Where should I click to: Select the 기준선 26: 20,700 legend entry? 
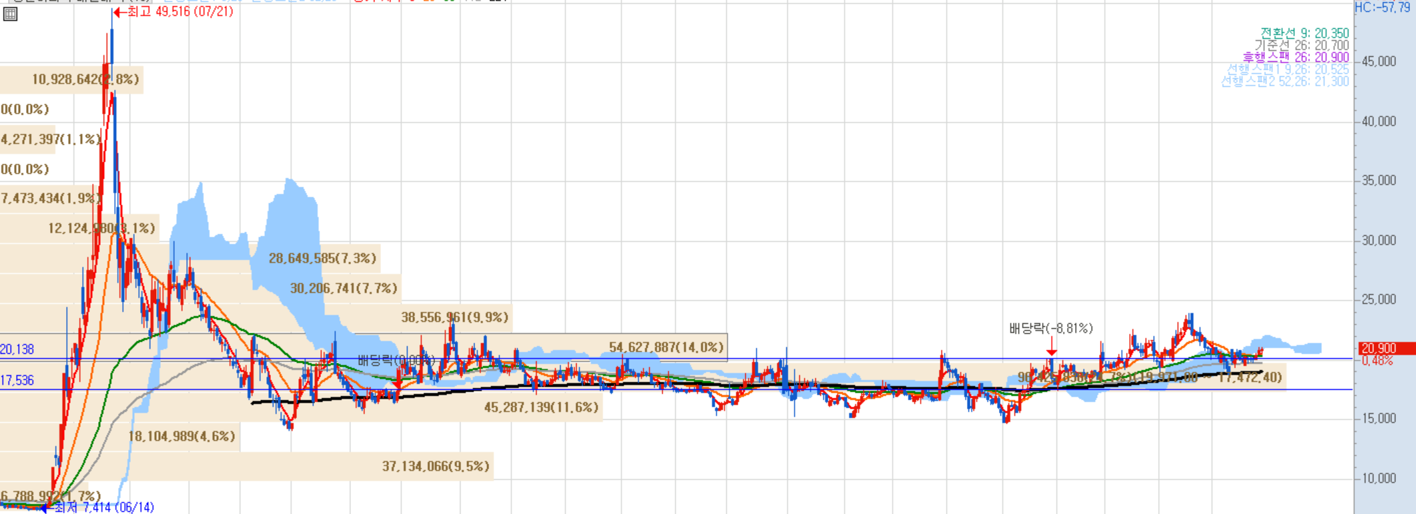tap(1302, 45)
